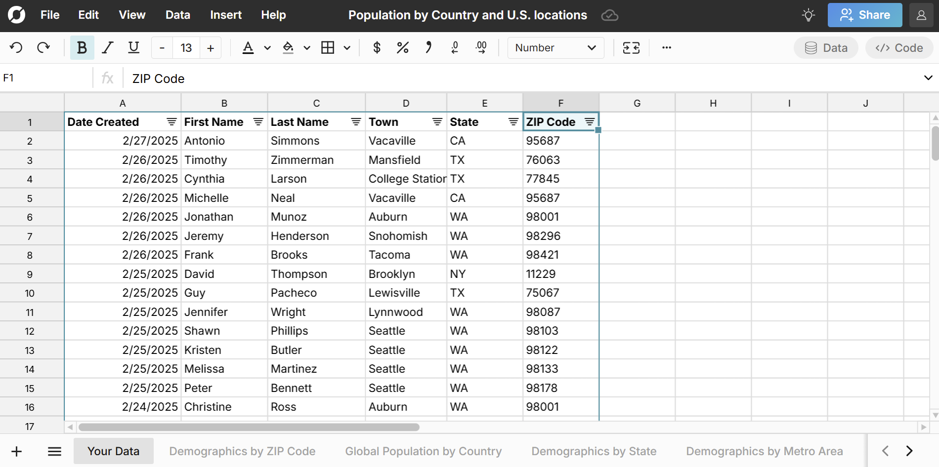
Task: Click the decrease decimal places icon
Action: 455,48
